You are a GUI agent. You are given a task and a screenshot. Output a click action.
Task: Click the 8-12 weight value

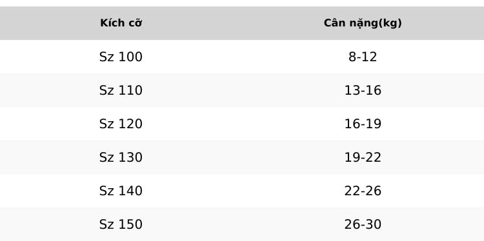tap(363, 57)
